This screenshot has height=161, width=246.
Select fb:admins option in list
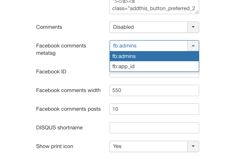pos(154,56)
